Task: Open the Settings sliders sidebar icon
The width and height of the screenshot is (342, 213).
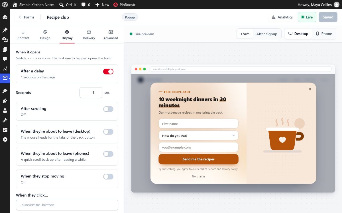Action: [x=5, y=130]
